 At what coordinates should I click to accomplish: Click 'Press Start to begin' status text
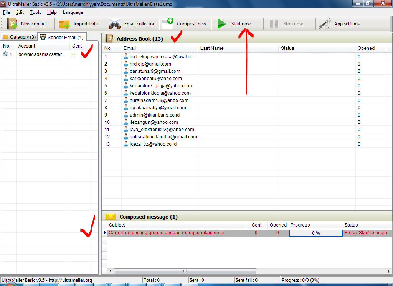(x=365, y=233)
